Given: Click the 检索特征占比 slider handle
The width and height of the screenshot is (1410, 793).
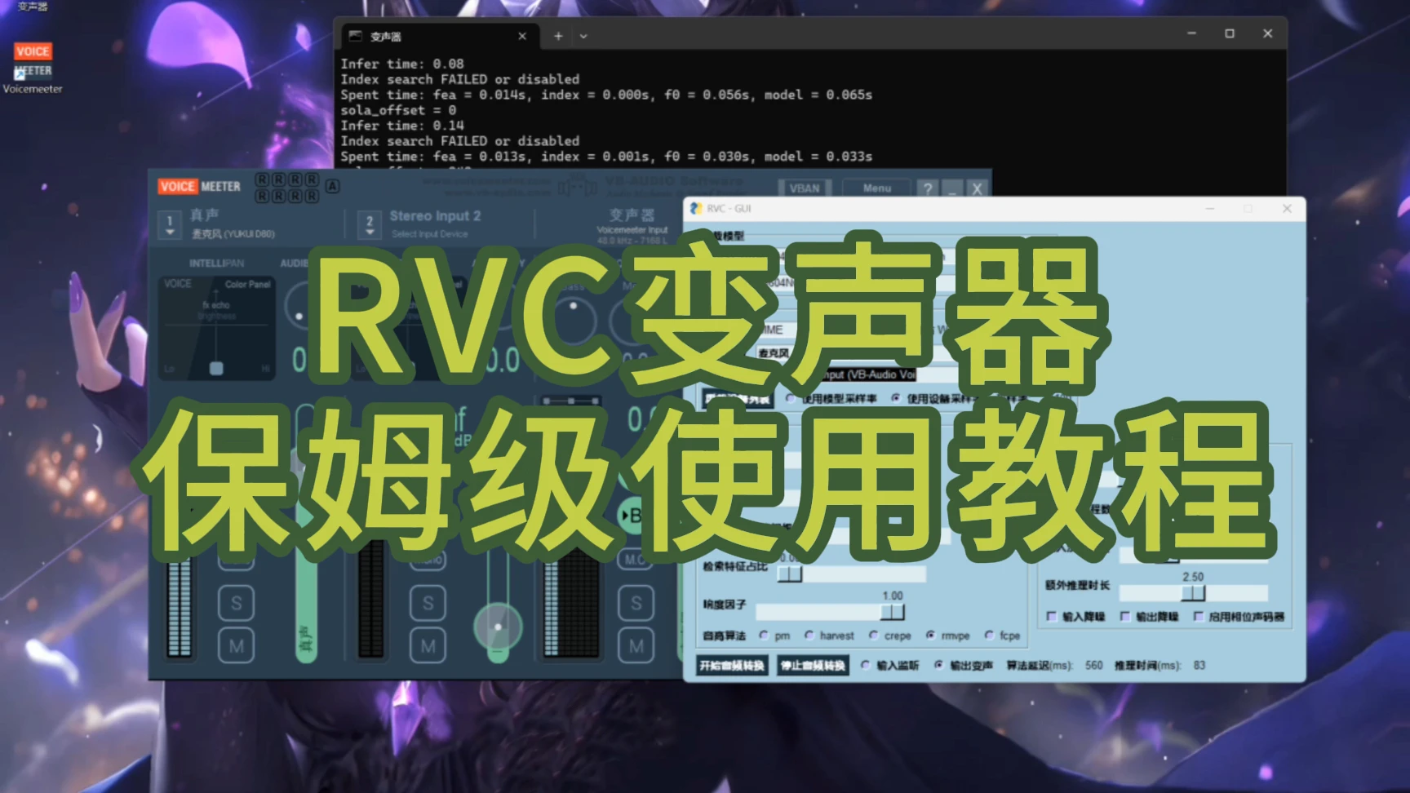Looking at the screenshot, I should 789,574.
